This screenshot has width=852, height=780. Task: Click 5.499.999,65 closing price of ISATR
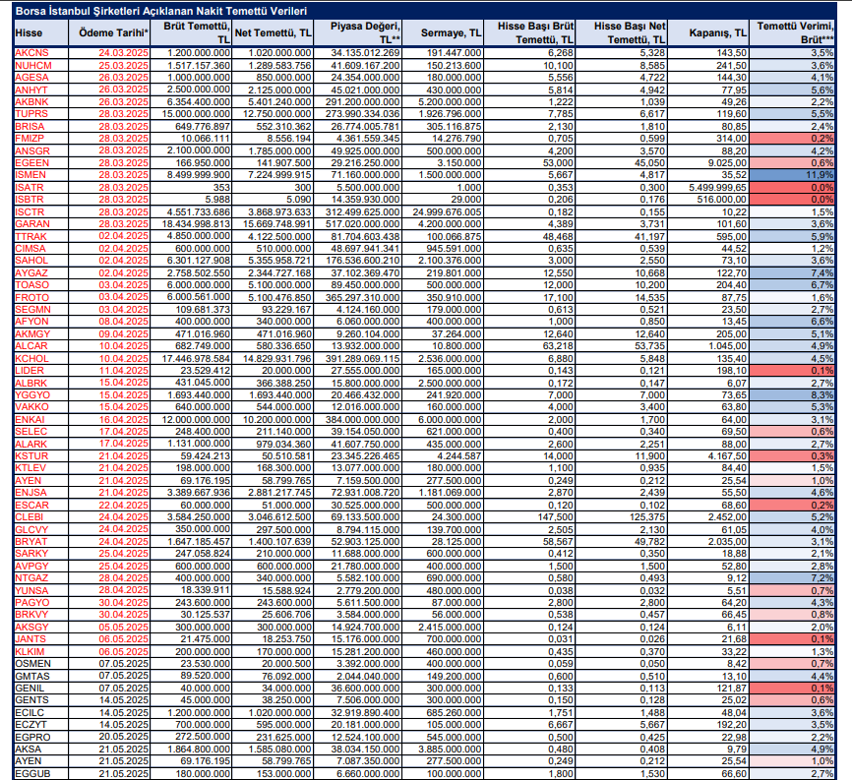pyautogui.click(x=717, y=188)
